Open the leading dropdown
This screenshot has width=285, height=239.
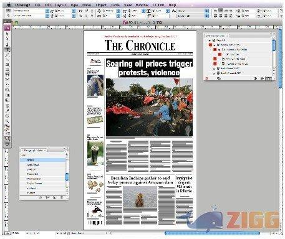pos(74,16)
